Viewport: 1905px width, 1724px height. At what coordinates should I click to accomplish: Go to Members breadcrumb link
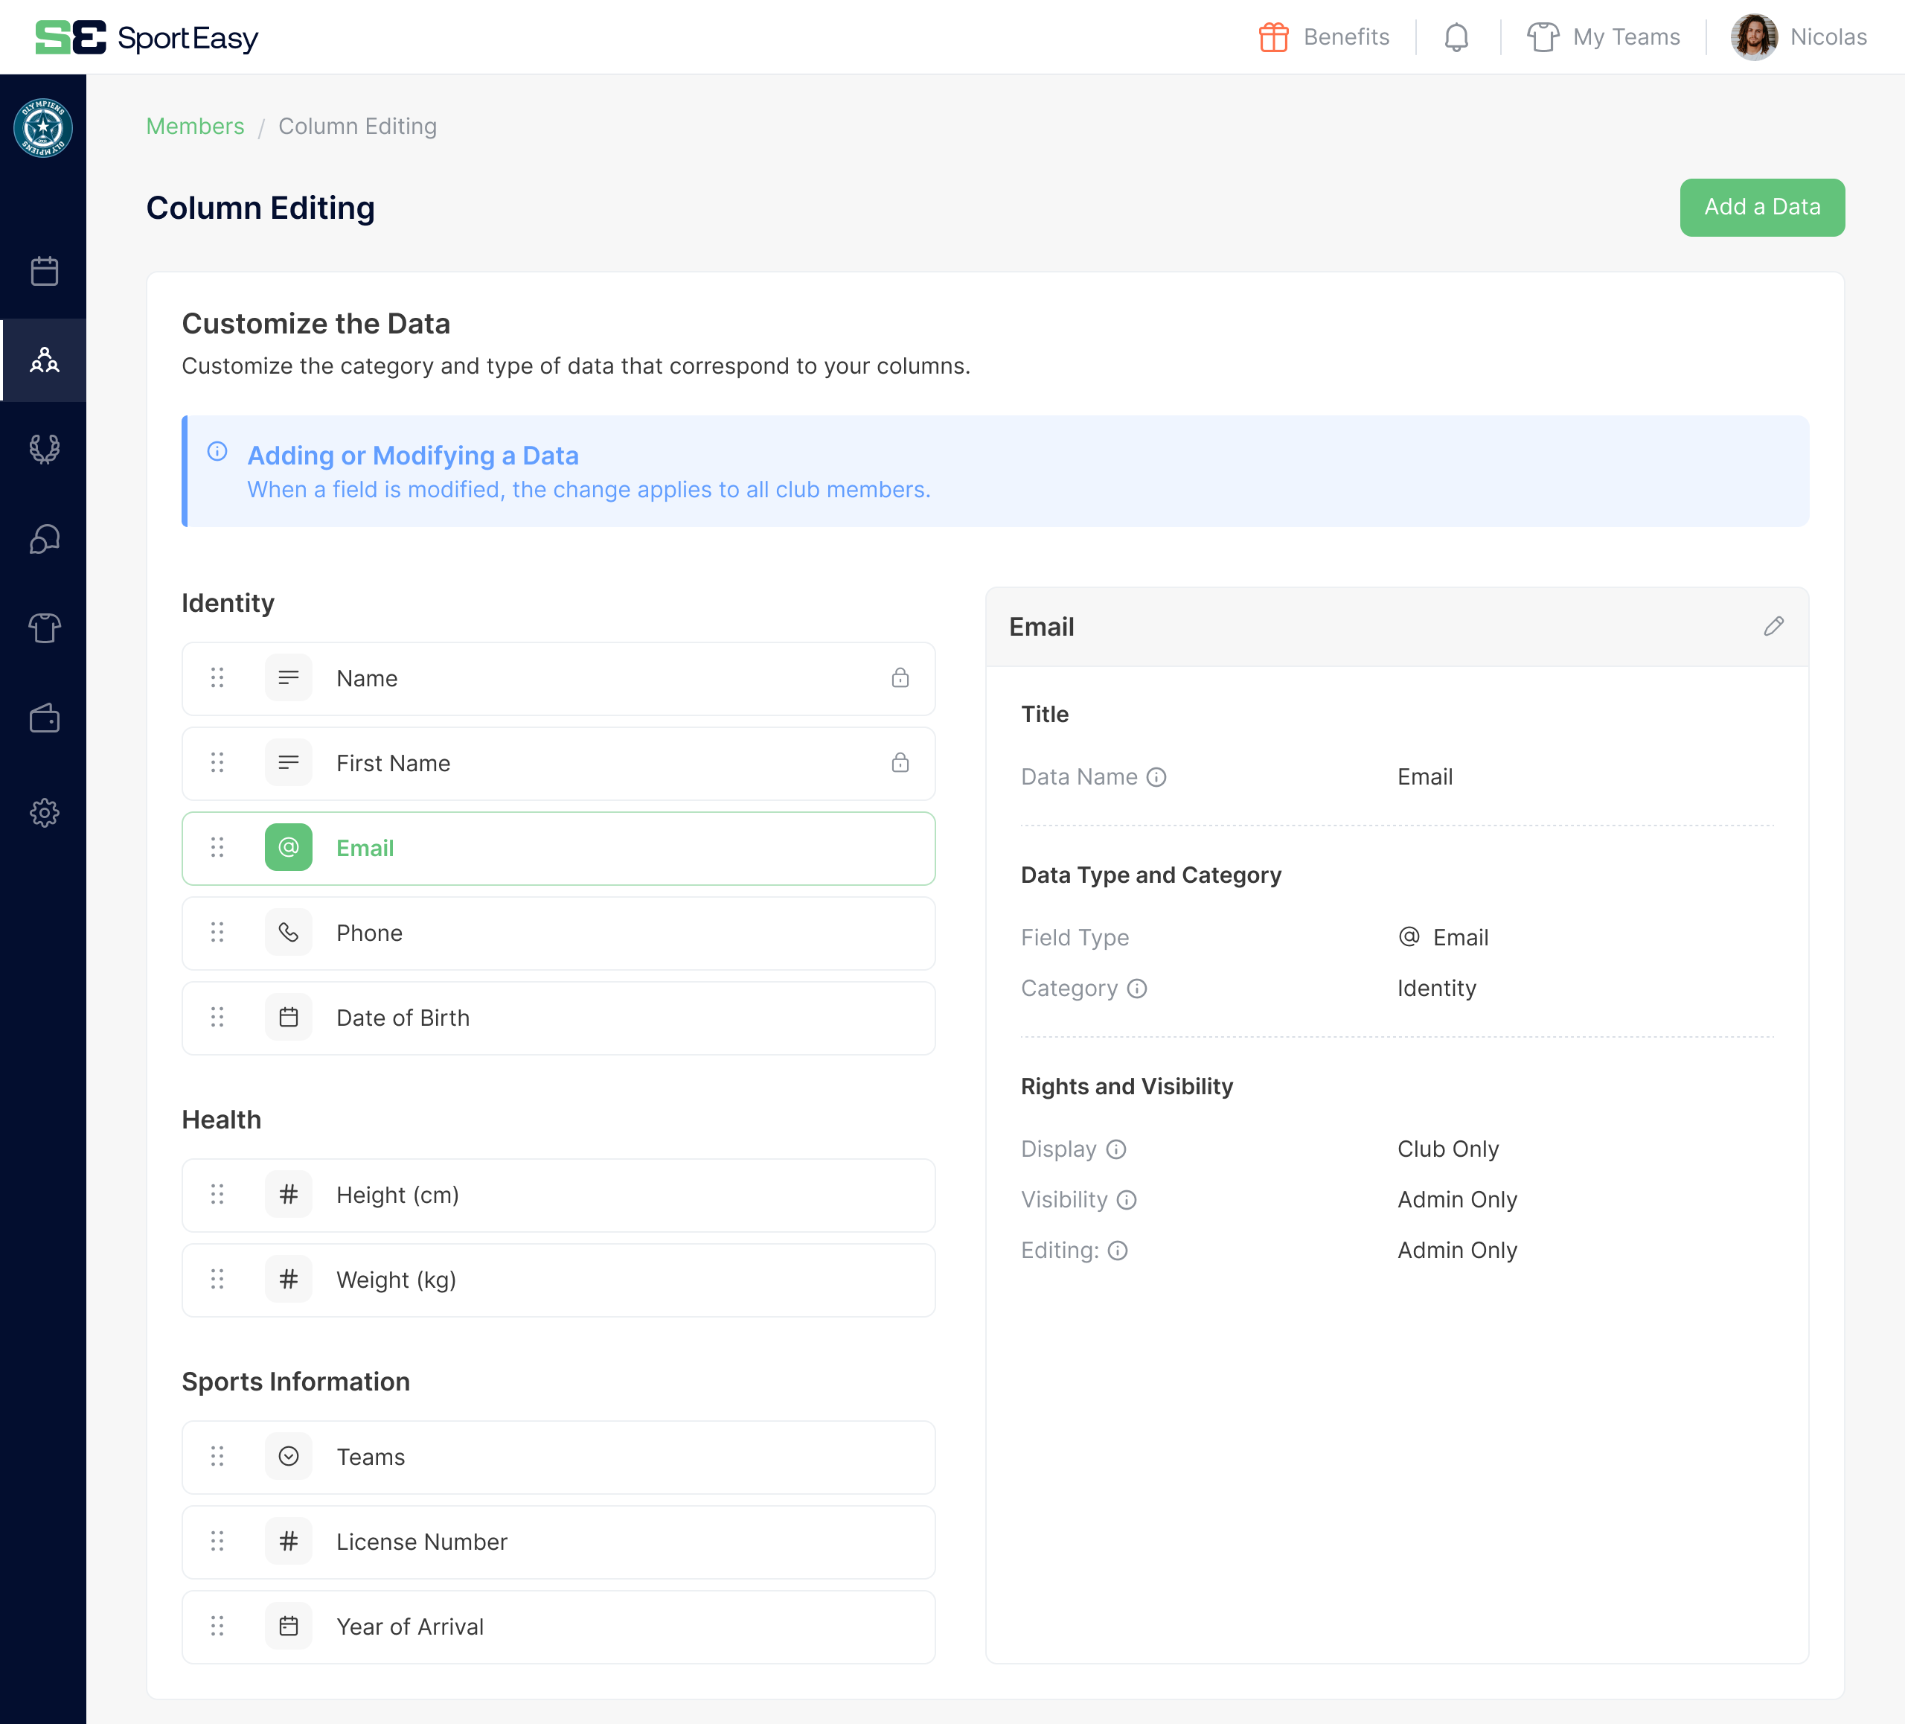(x=195, y=127)
